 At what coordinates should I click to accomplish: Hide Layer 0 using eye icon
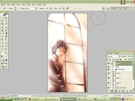tap(109, 83)
